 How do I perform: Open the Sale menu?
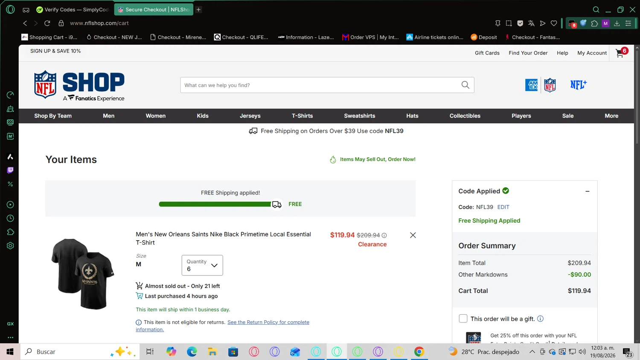point(568,116)
